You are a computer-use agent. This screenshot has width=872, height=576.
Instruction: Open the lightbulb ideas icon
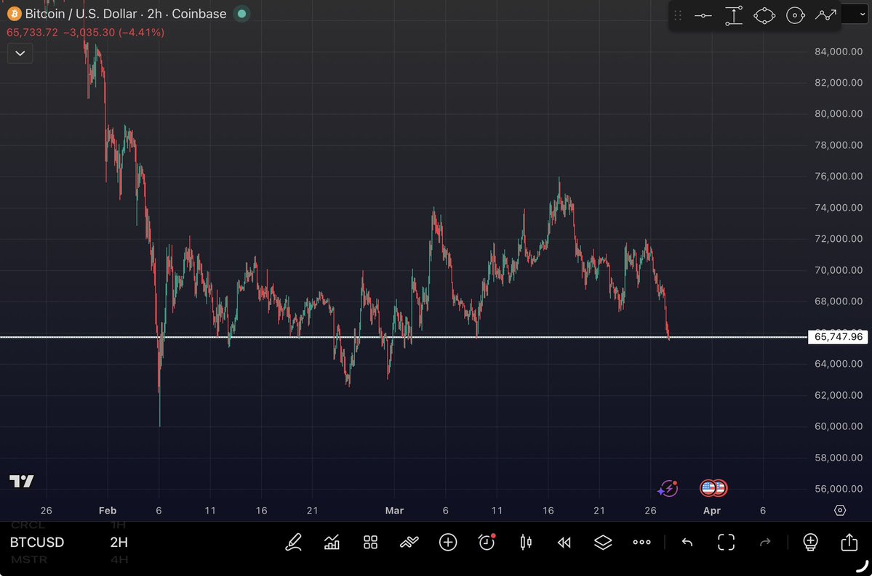coord(810,542)
